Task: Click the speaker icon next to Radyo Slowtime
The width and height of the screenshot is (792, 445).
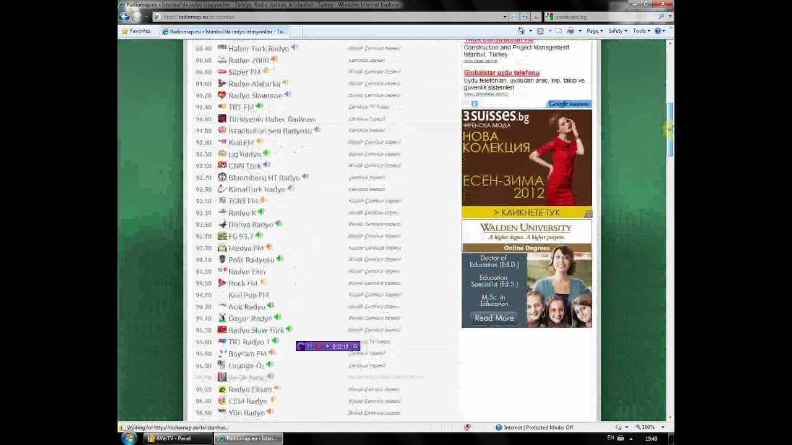Action: [287, 95]
